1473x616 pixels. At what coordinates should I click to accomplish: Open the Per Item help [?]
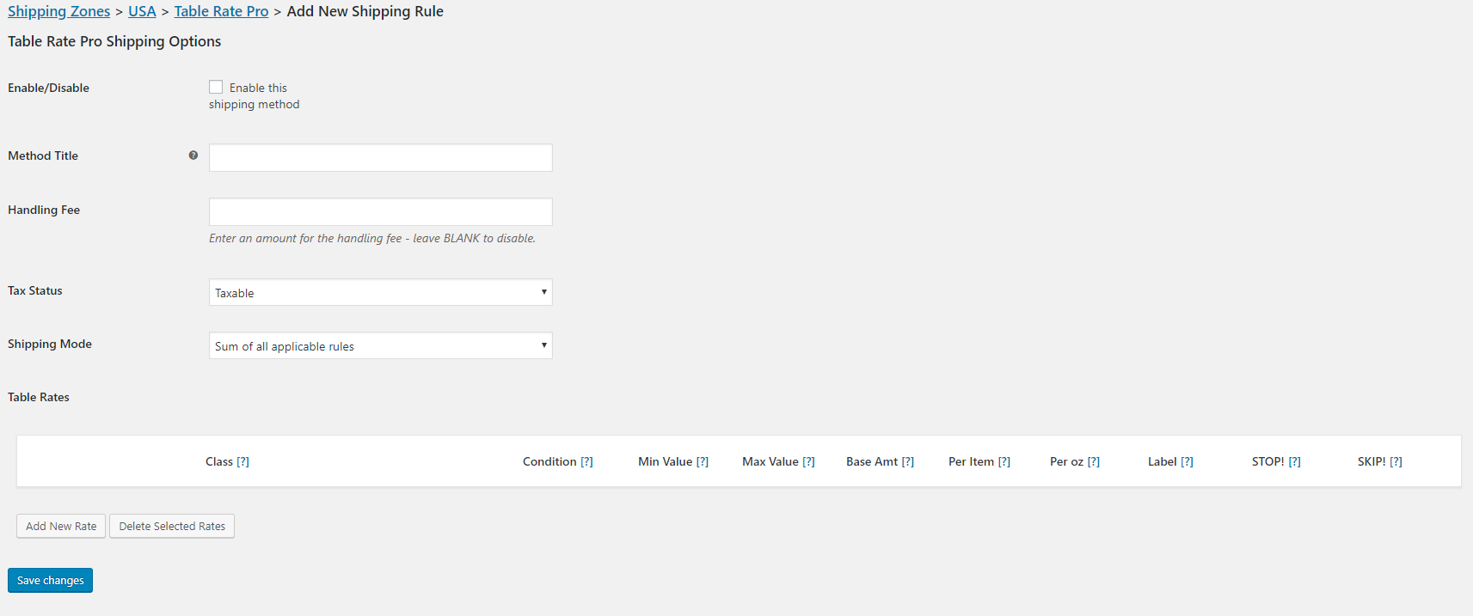pos(1004,462)
